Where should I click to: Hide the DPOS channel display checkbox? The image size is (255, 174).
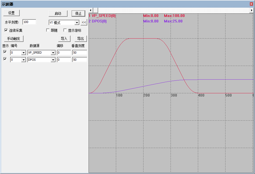[5, 59]
